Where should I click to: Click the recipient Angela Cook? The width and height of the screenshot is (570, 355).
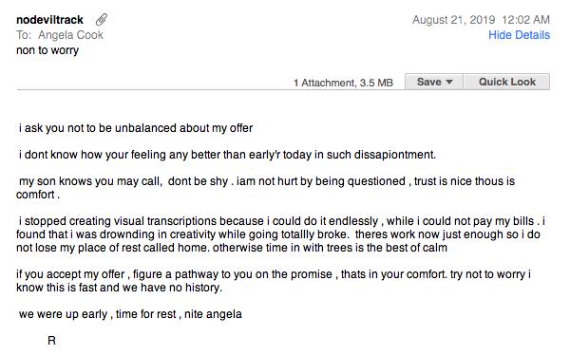70,35
